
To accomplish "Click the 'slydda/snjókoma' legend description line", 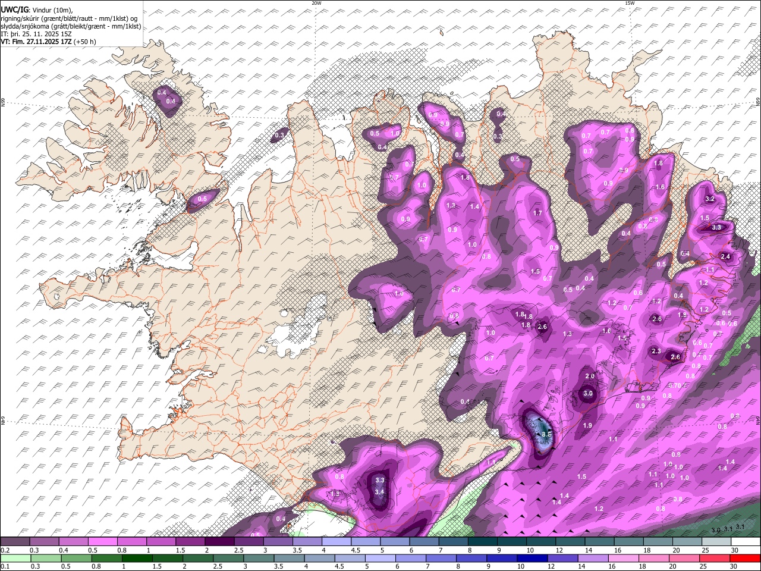I will 71,26.
